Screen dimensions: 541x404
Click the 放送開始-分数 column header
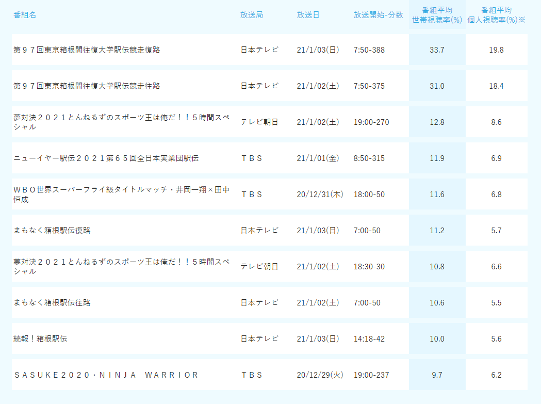pos(378,15)
